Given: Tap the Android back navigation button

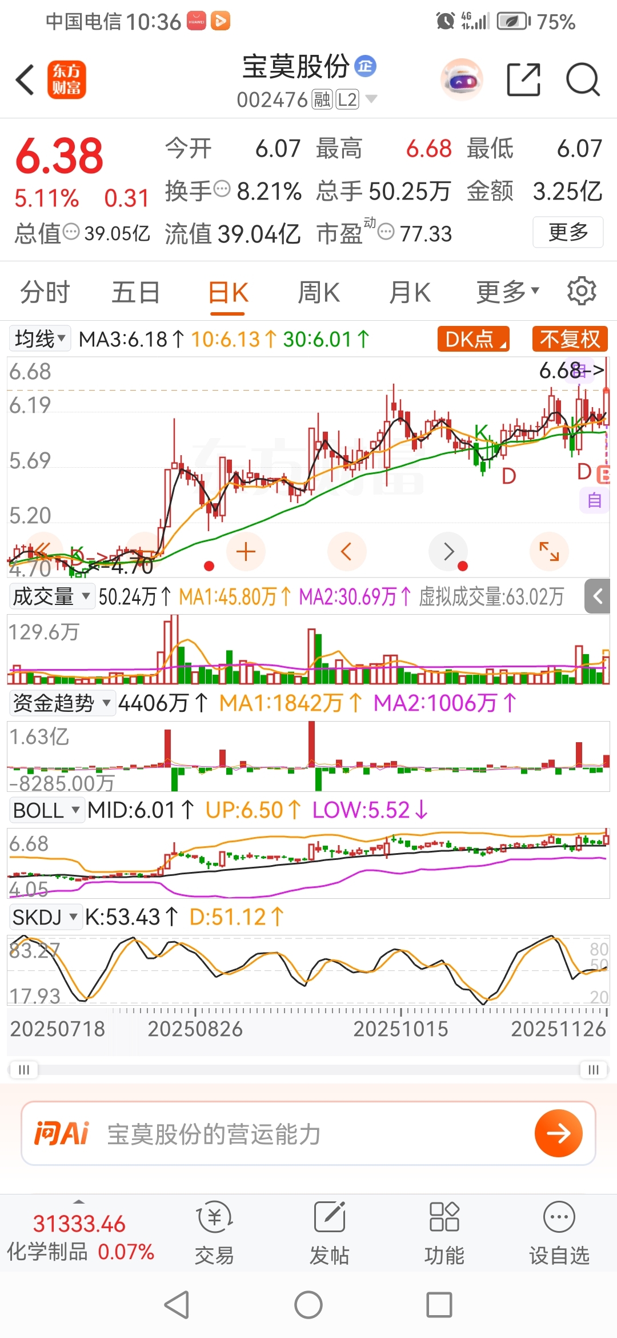Looking at the screenshot, I should [x=177, y=1305].
